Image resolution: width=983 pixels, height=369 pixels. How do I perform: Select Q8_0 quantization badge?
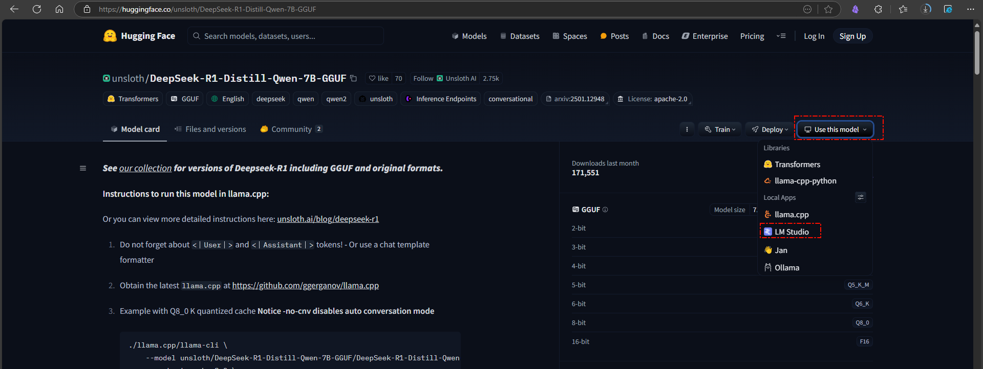862,322
